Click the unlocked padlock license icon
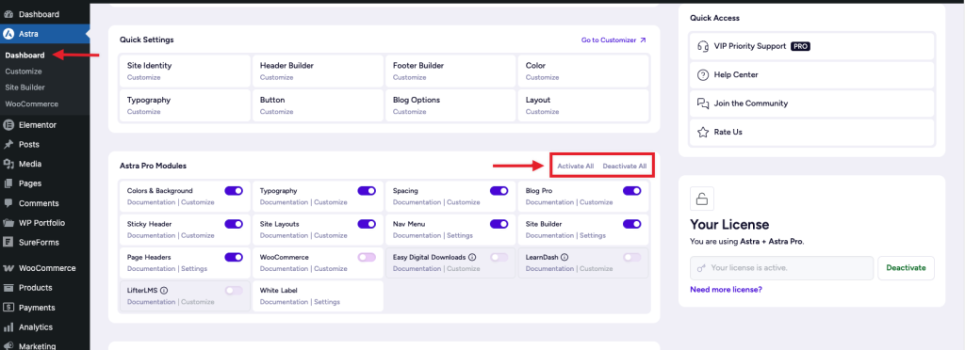 click(700, 199)
